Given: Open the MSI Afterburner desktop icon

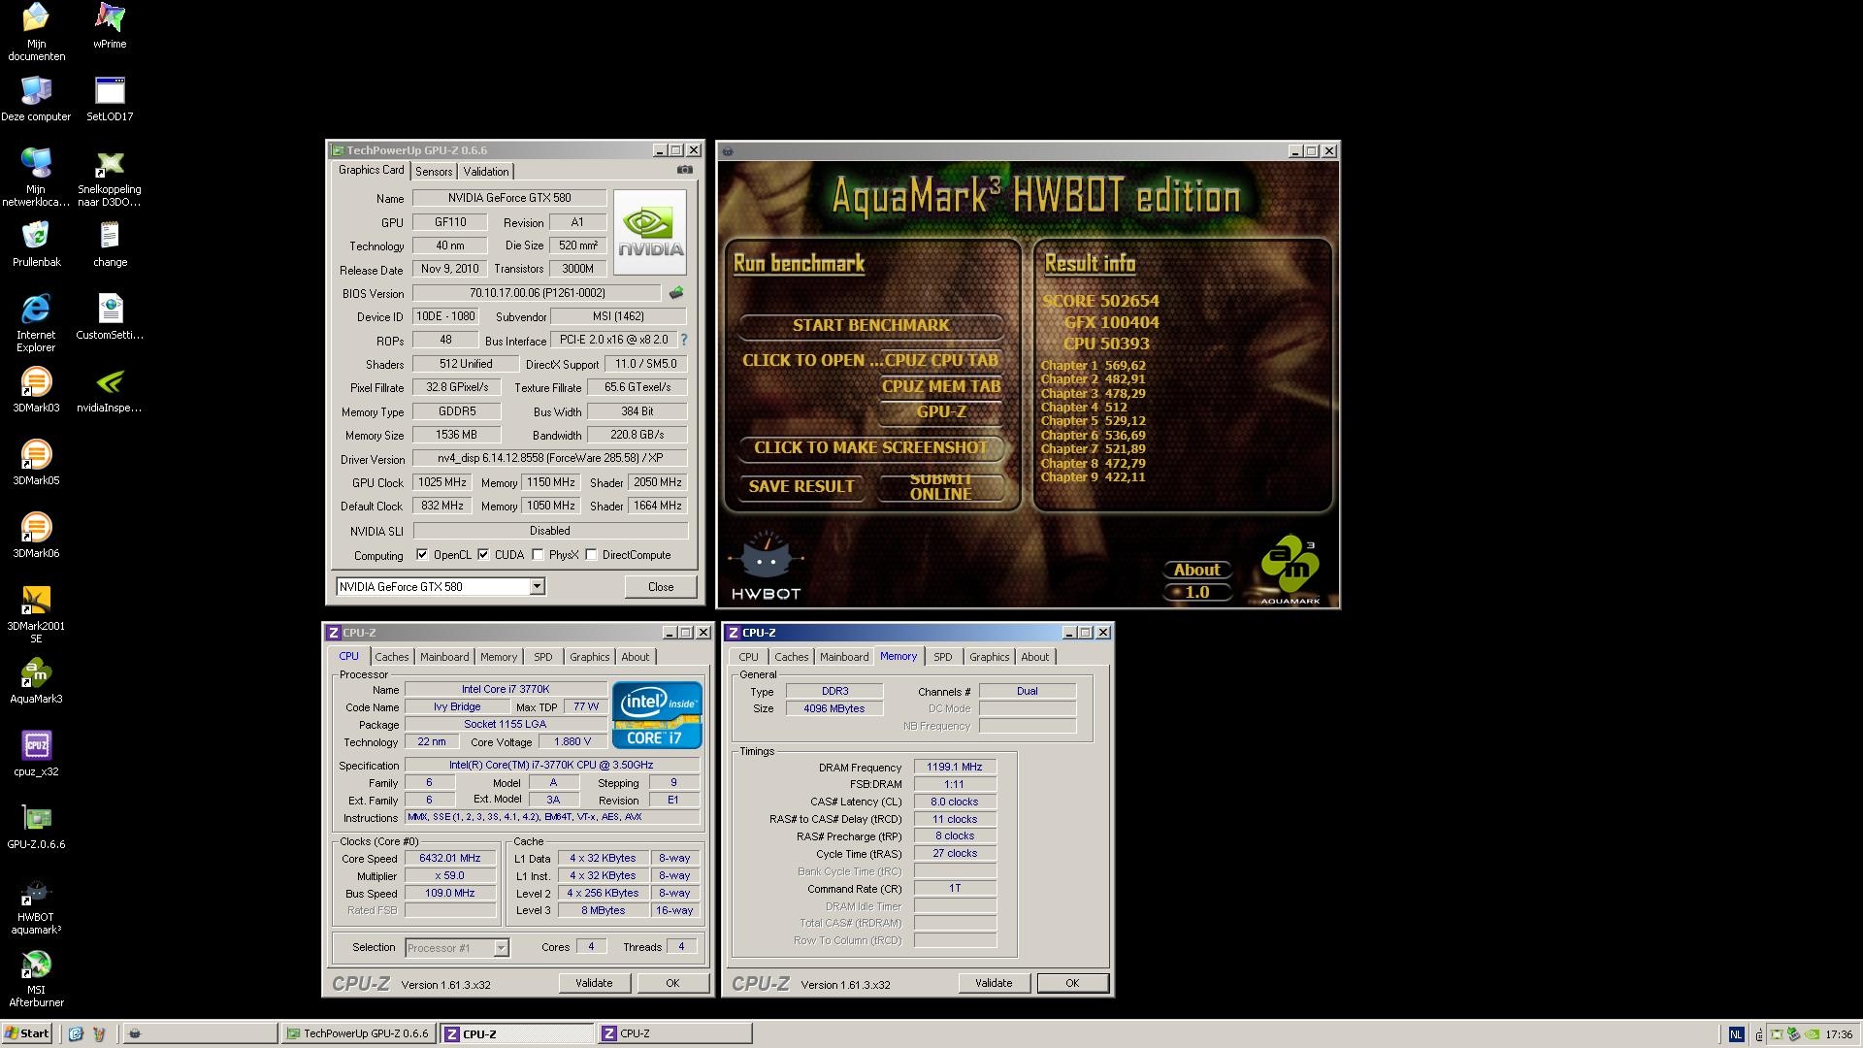Looking at the screenshot, I should [x=36, y=966].
